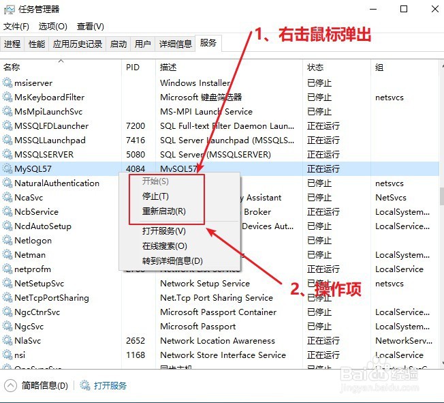Open the 选项(O) menu
This screenshot has width=444, height=403.
pos(52,27)
